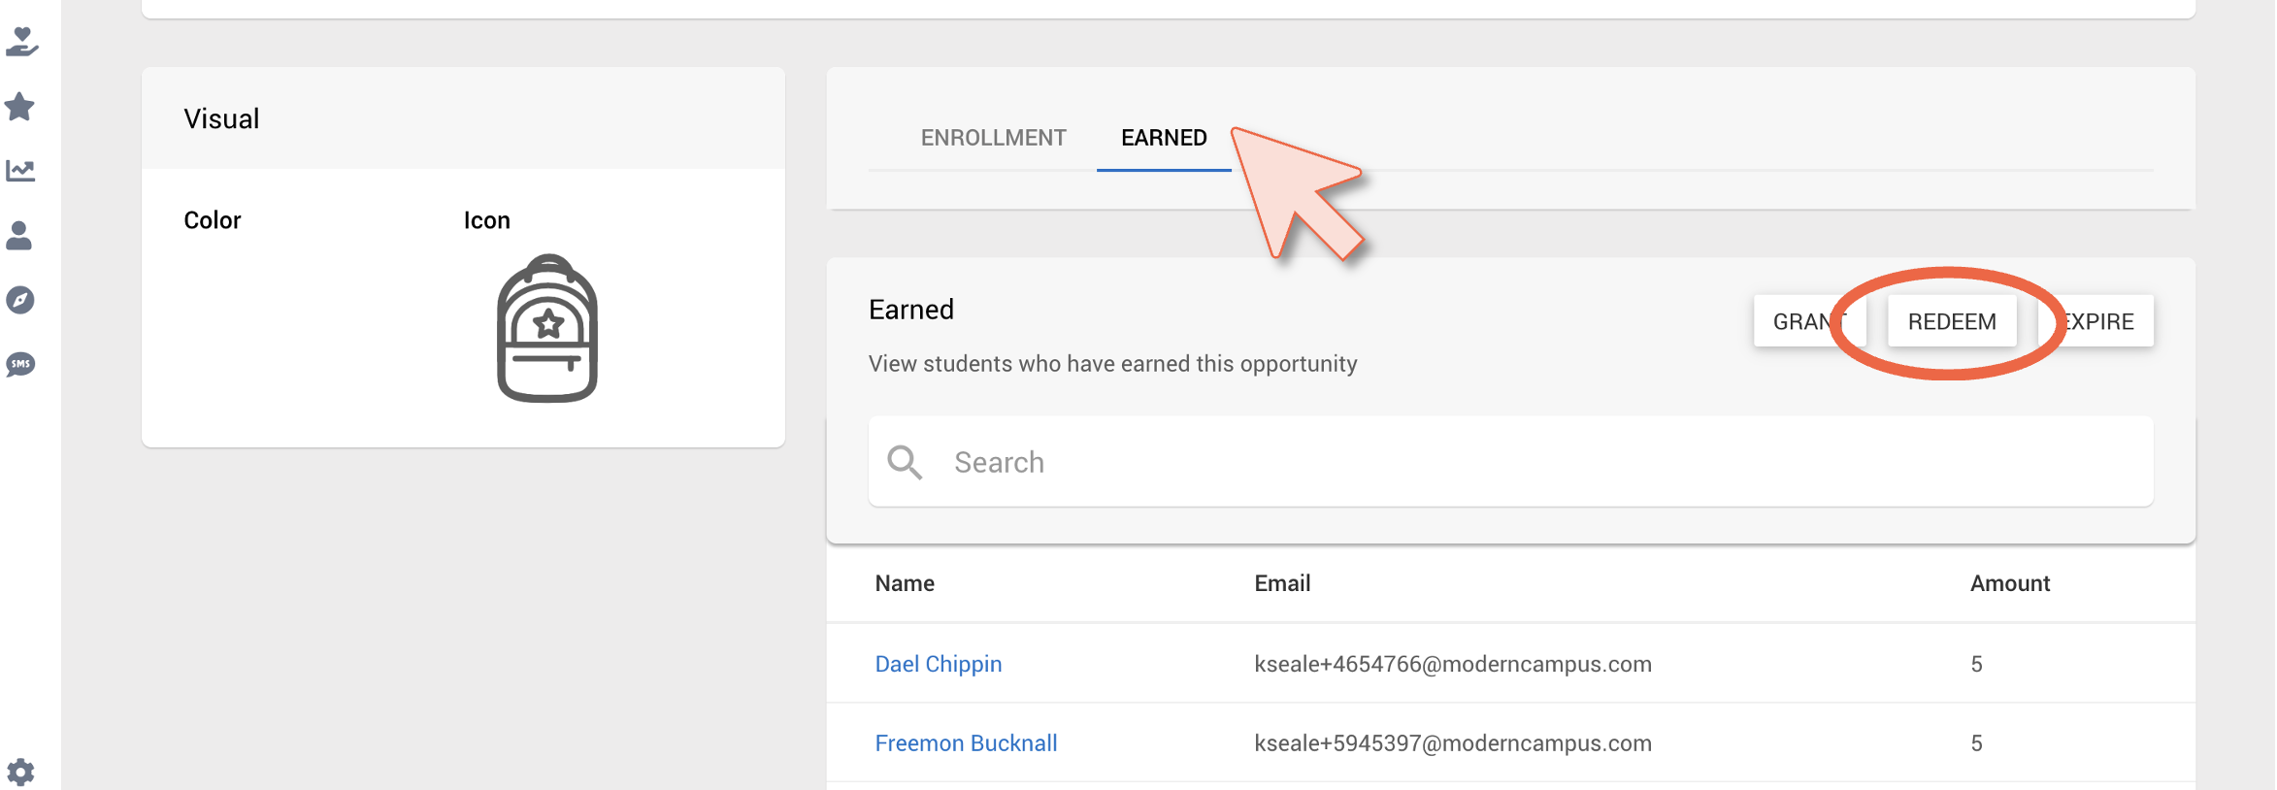Click the Grant button
The width and height of the screenshot is (2277, 790).
(x=1809, y=321)
